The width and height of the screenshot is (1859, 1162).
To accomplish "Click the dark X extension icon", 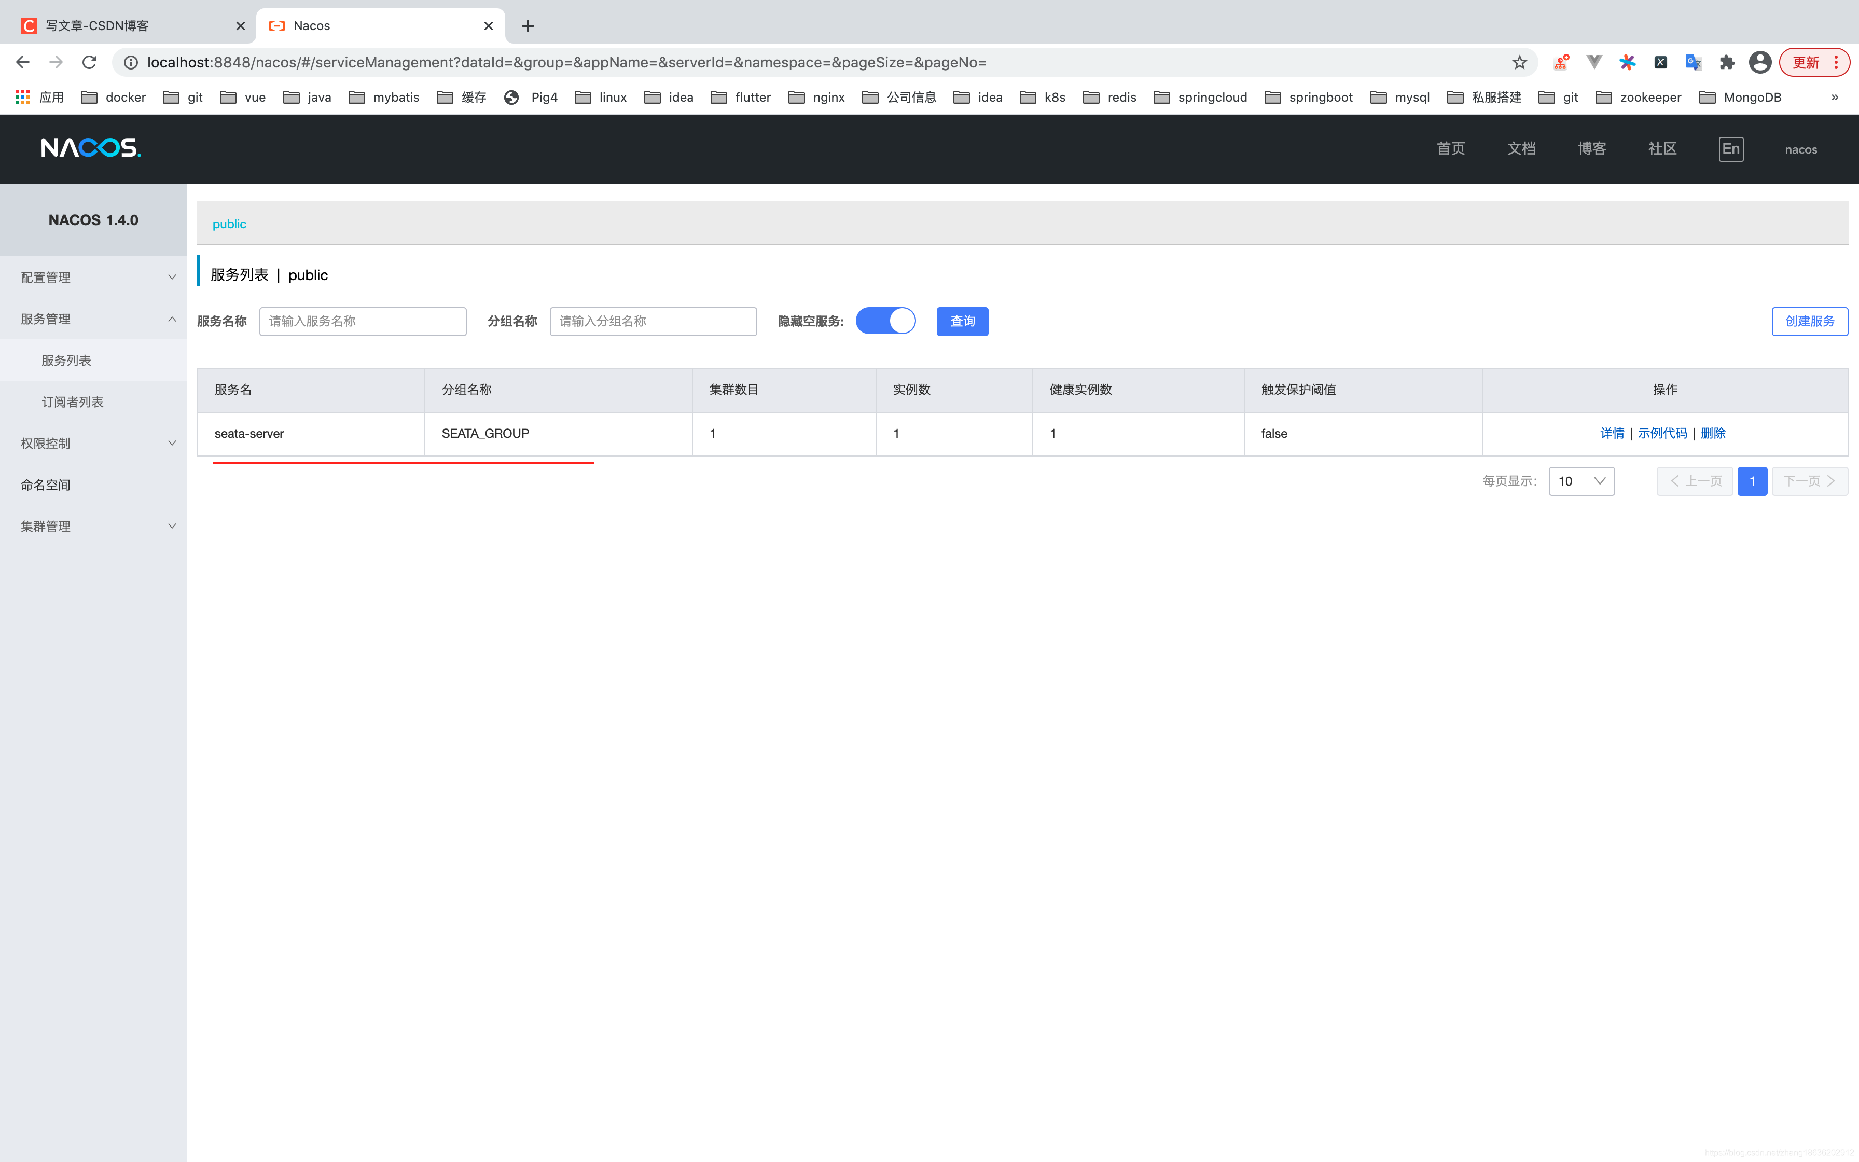I will pyautogui.click(x=1661, y=62).
